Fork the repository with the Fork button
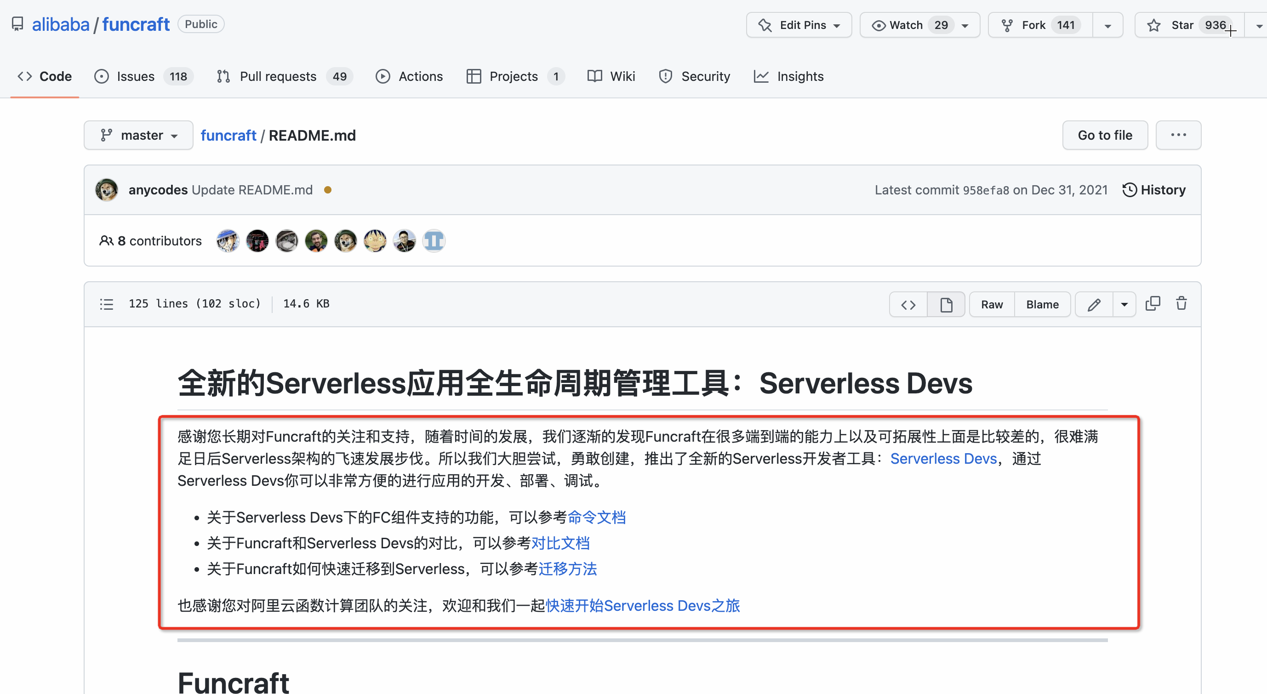Image resolution: width=1267 pixels, height=694 pixels. [x=1041, y=25]
